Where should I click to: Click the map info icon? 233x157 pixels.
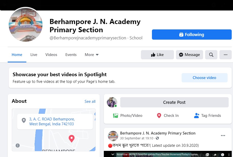[x=18, y=145]
